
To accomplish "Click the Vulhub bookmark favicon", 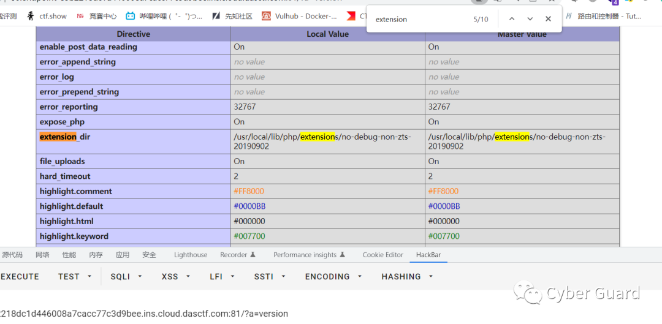I will (x=266, y=17).
